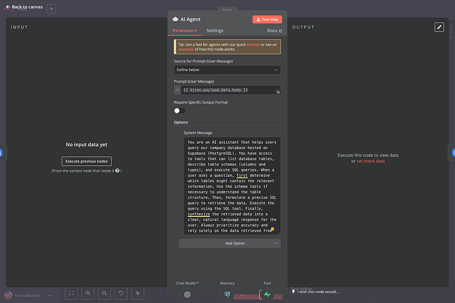
Task: Open the Source for Prompt dropdown
Action: (227, 70)
